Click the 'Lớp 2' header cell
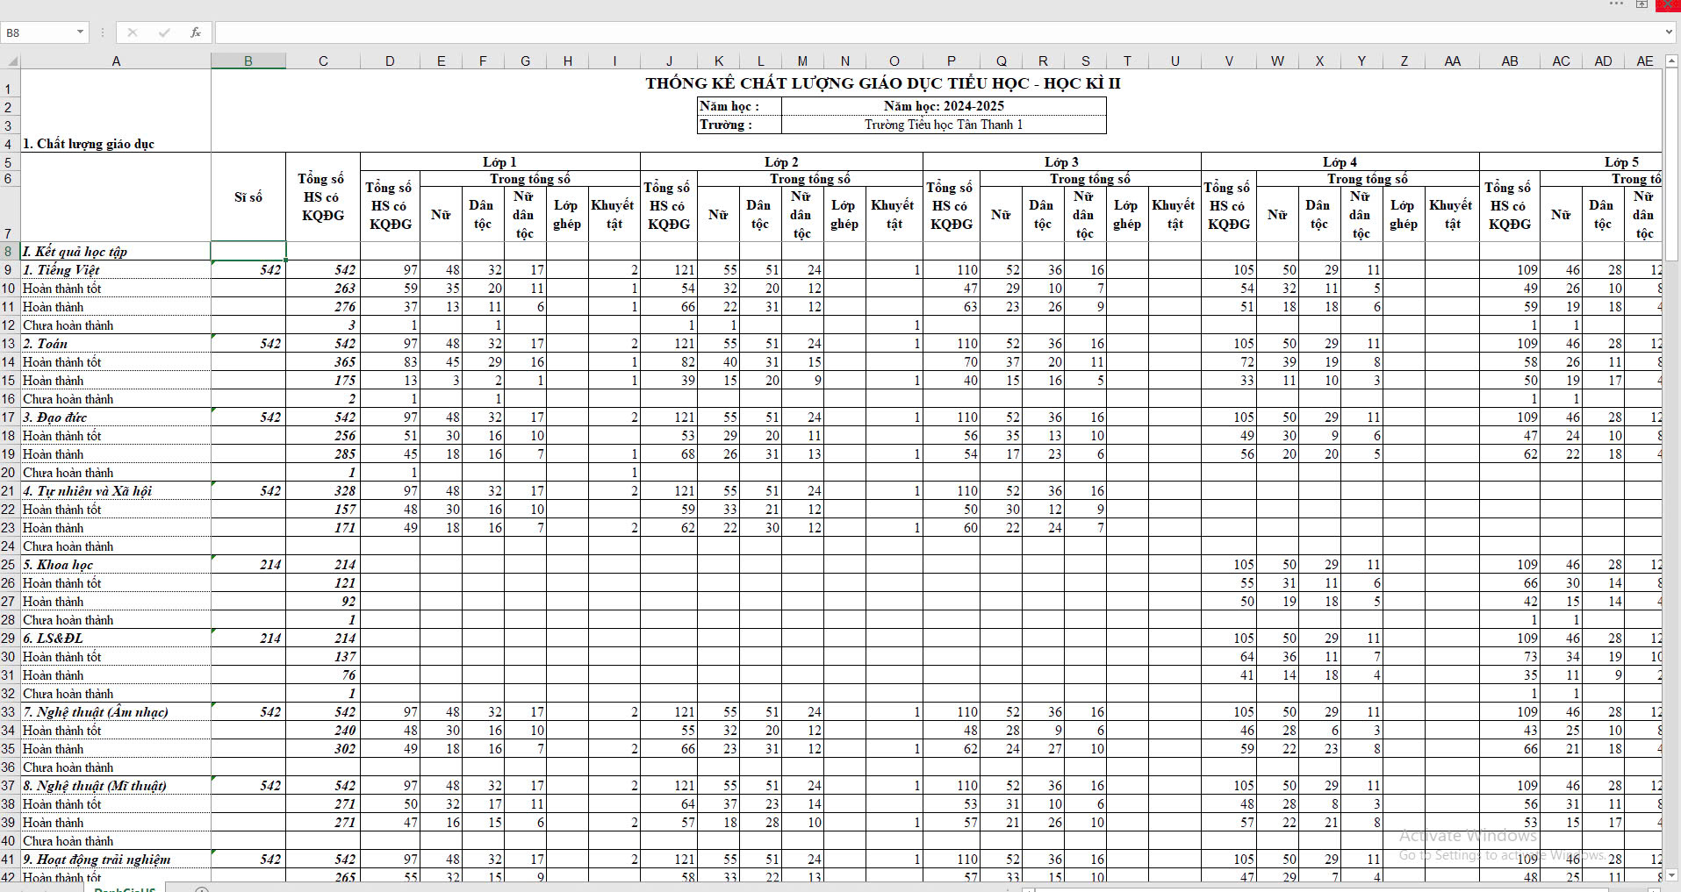Image resolution: width=1681 pixels, height=892 pixels. tap(781, 162)
